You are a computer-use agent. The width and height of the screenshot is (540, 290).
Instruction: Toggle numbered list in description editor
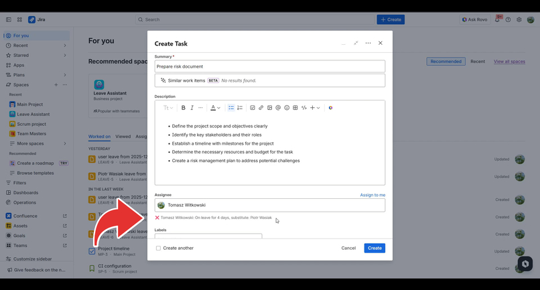[x=240, y=108]
